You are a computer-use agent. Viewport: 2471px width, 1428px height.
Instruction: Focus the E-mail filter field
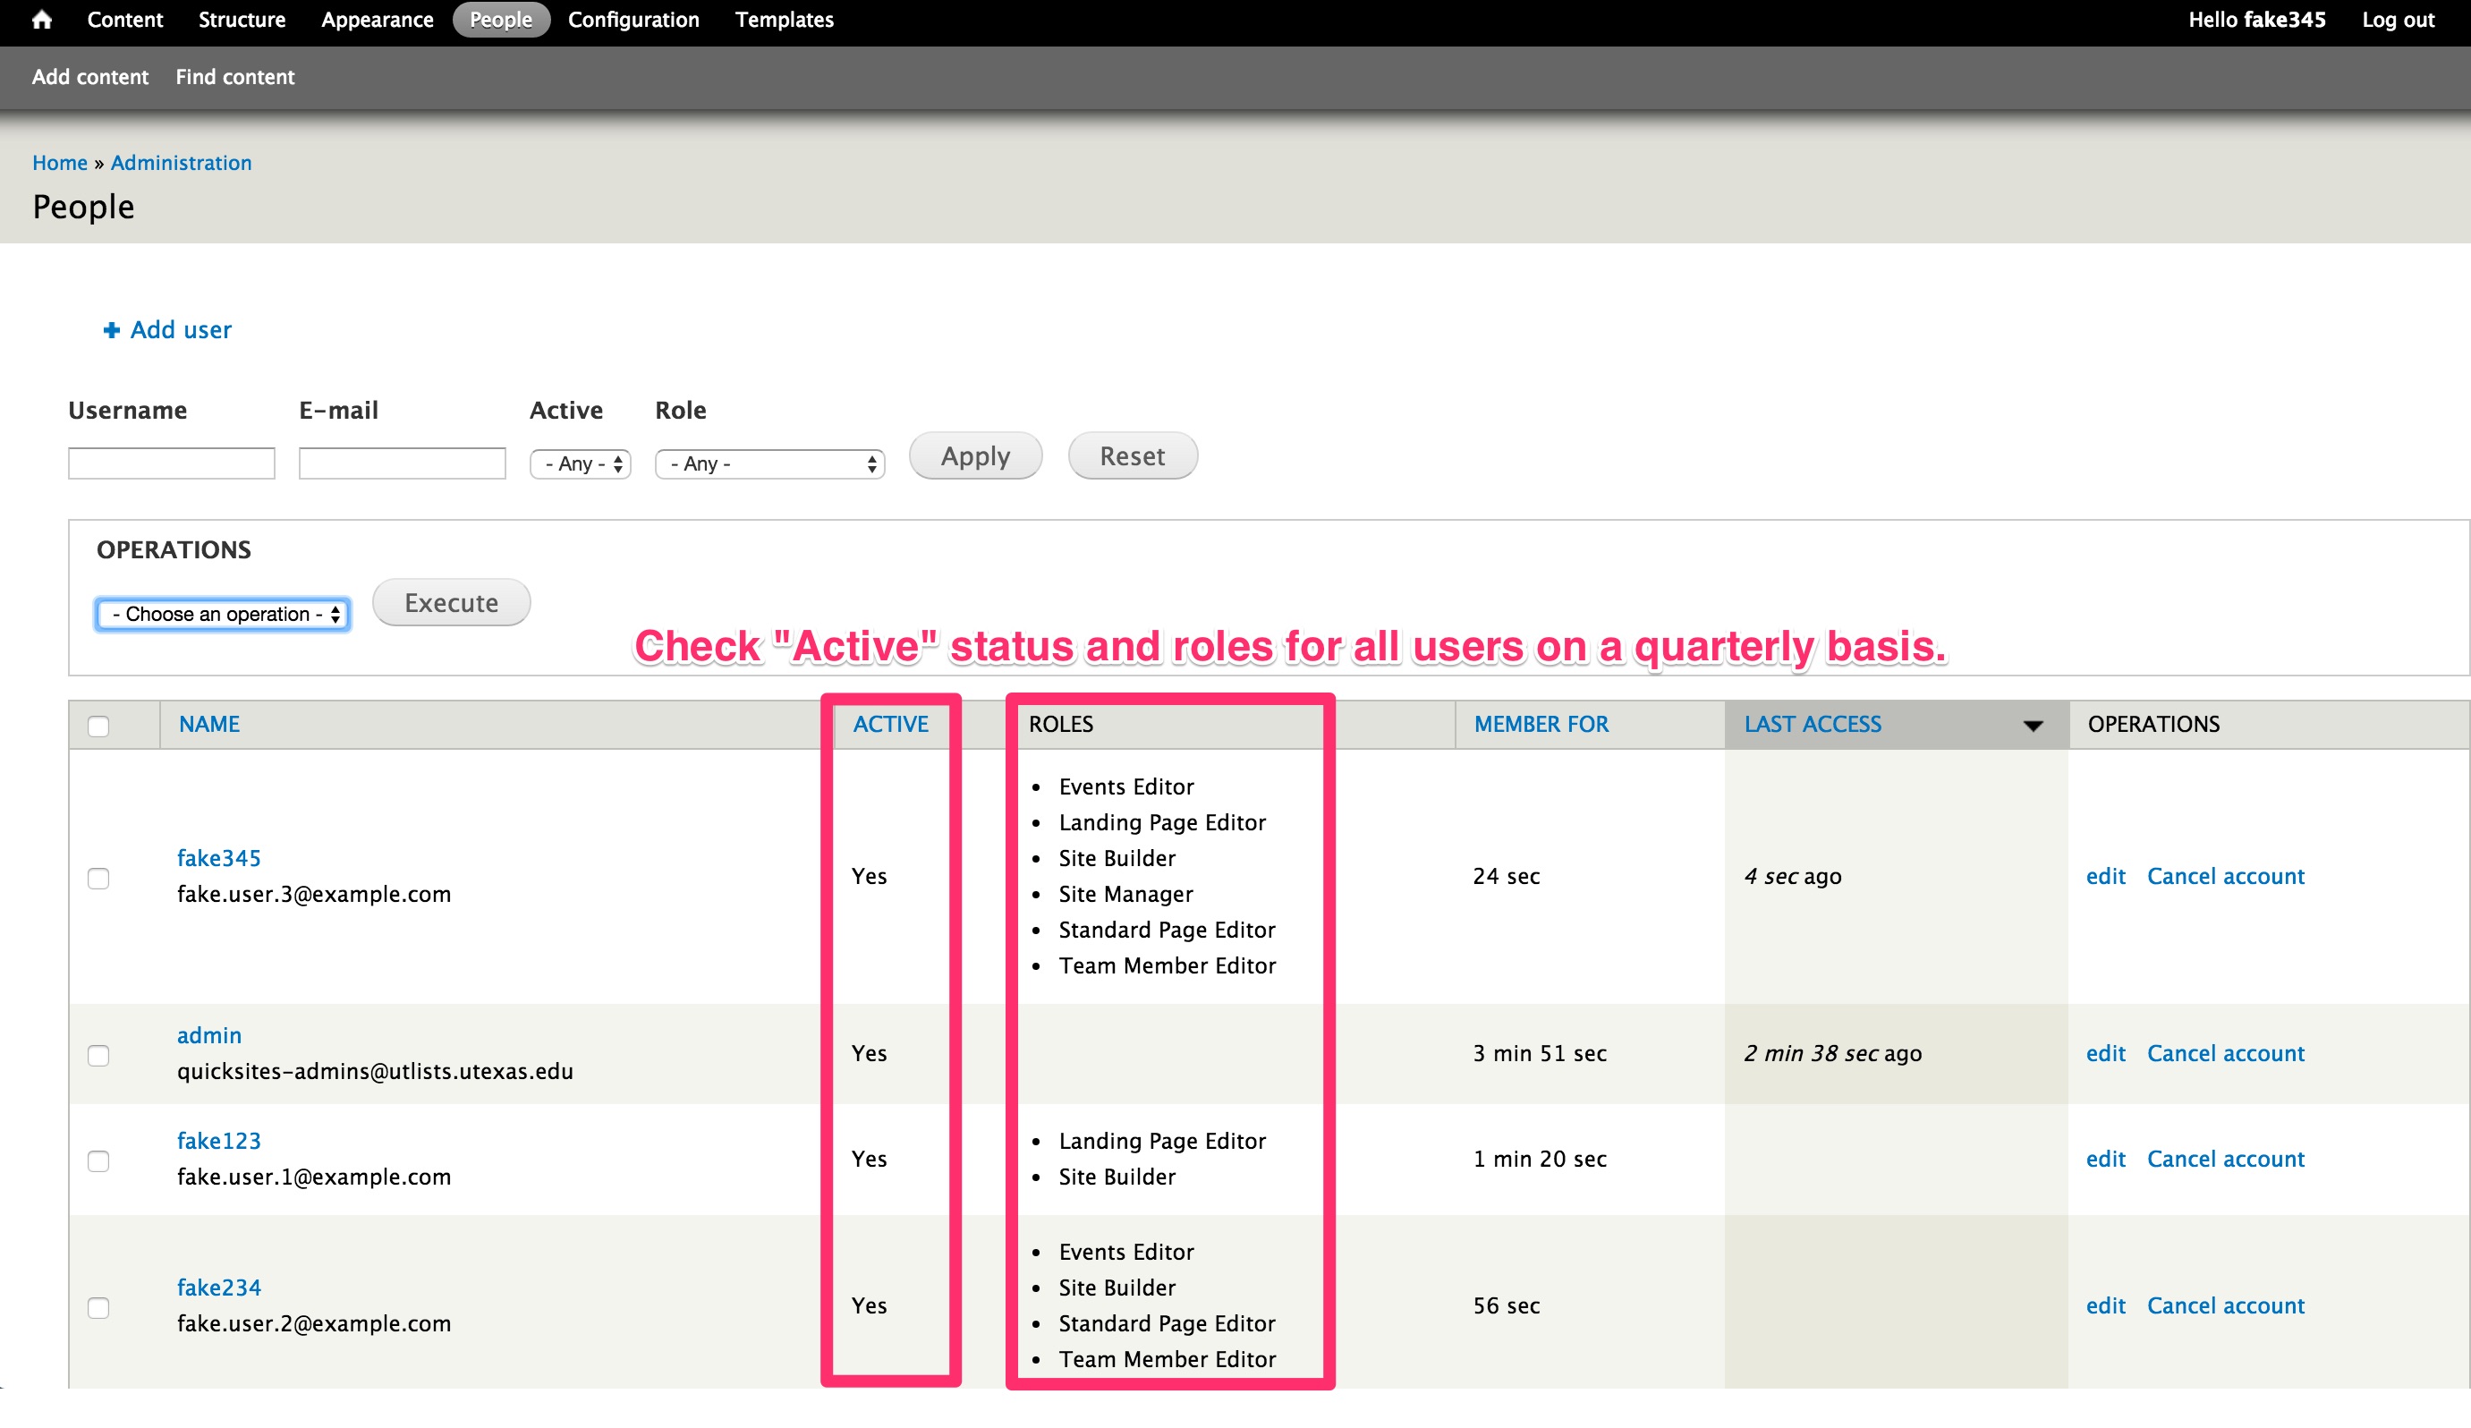[402, 463]
